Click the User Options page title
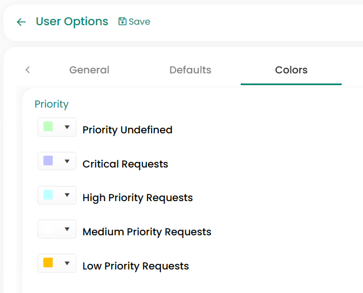Viewport: 363px width, 293px height. pyautogui.click(x=72, y=21)
